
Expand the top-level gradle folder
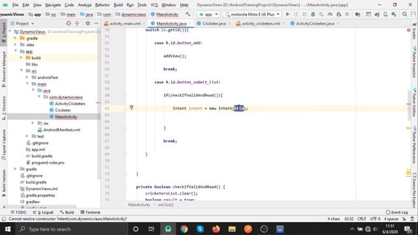point(16,169)
